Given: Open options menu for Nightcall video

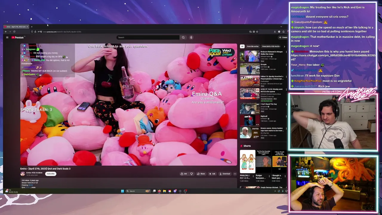Looking at the screenshot, I should (286, 116).
